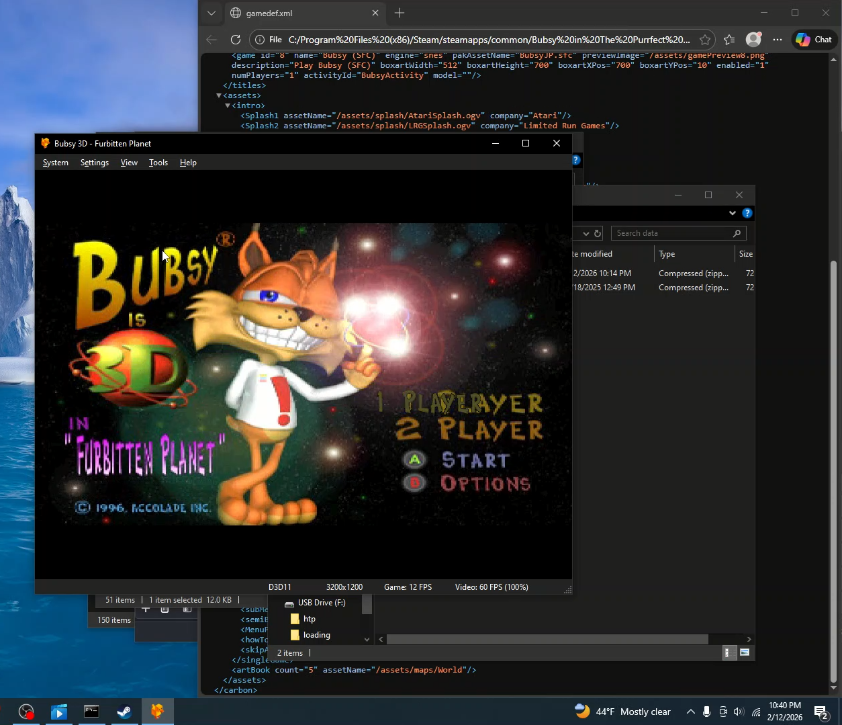Image resolution: width=842 pixels, height=725 pixels.
Task: Open the Explorer address history dropdown
Action: click(x=586, y=233)
